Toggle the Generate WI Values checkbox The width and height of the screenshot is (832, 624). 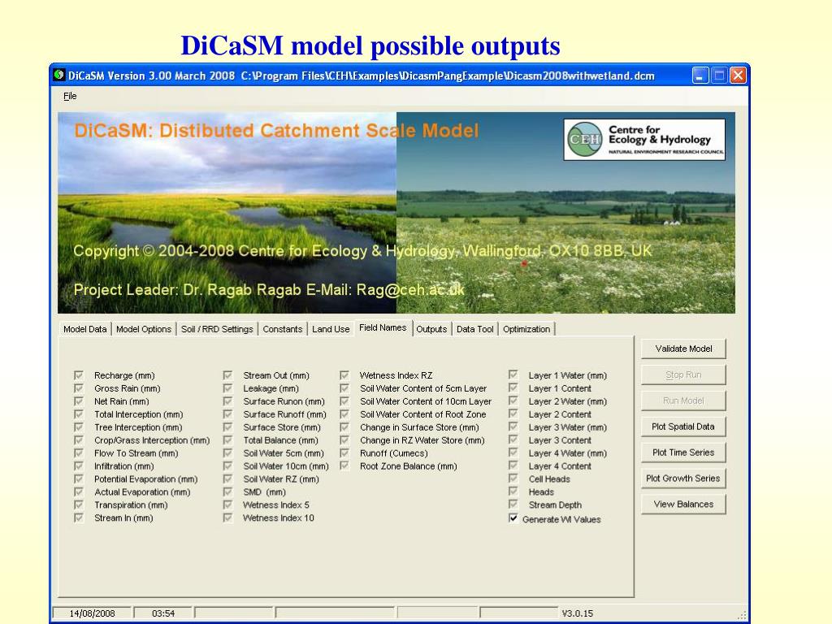pos(513,518)
